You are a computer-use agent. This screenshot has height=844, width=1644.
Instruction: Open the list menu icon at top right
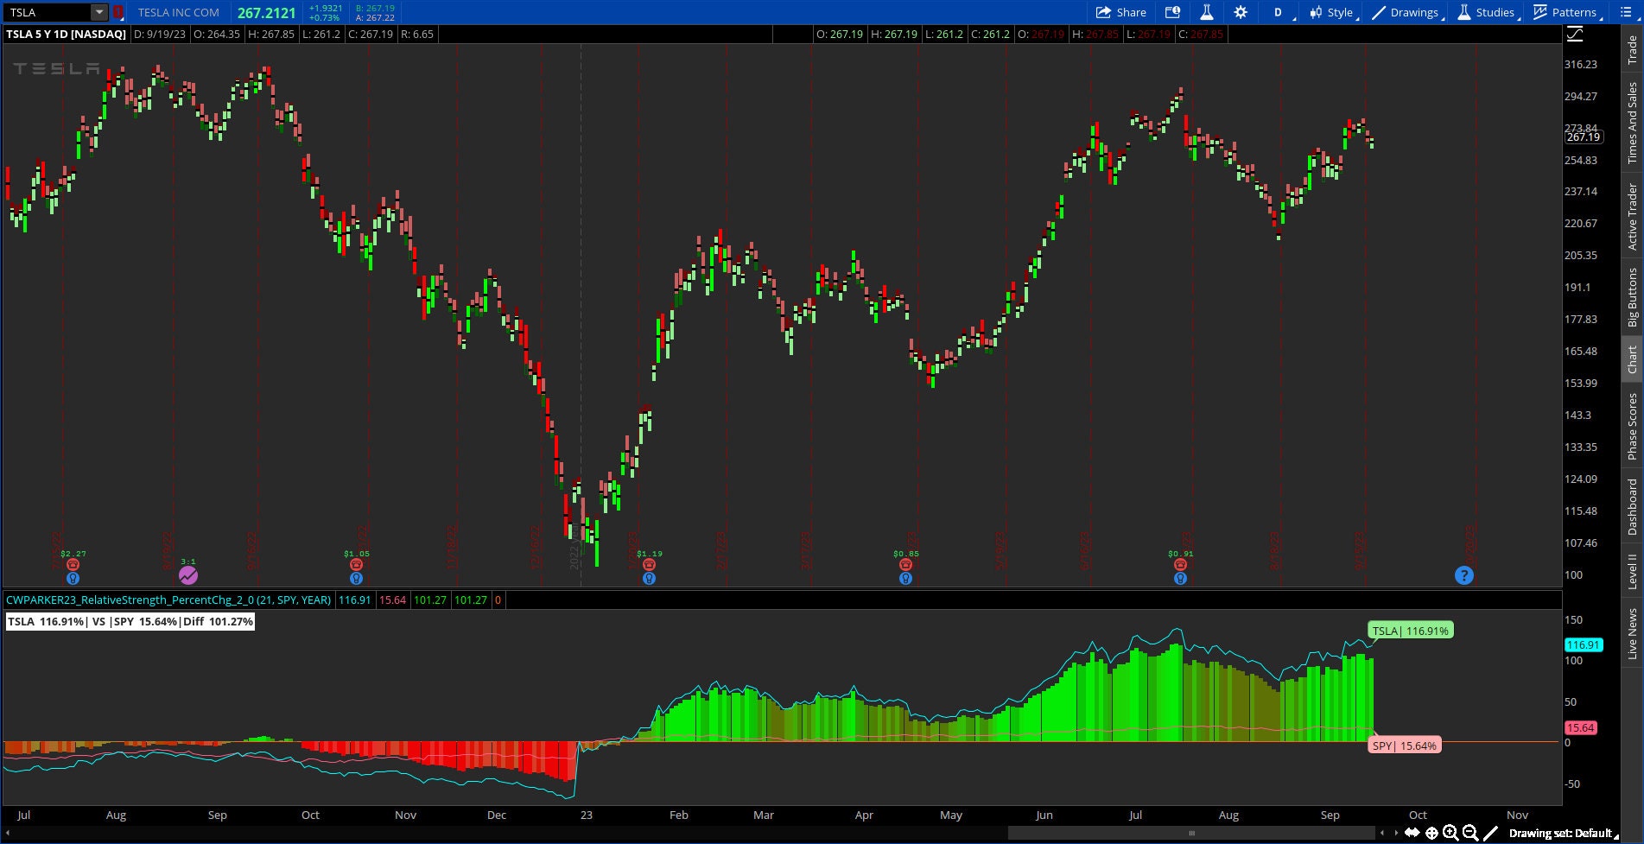coord(1628,12)
